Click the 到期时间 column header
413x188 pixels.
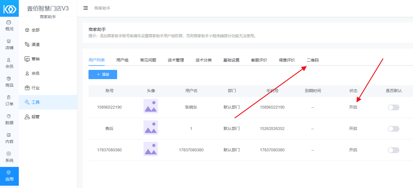pos(313,91)
